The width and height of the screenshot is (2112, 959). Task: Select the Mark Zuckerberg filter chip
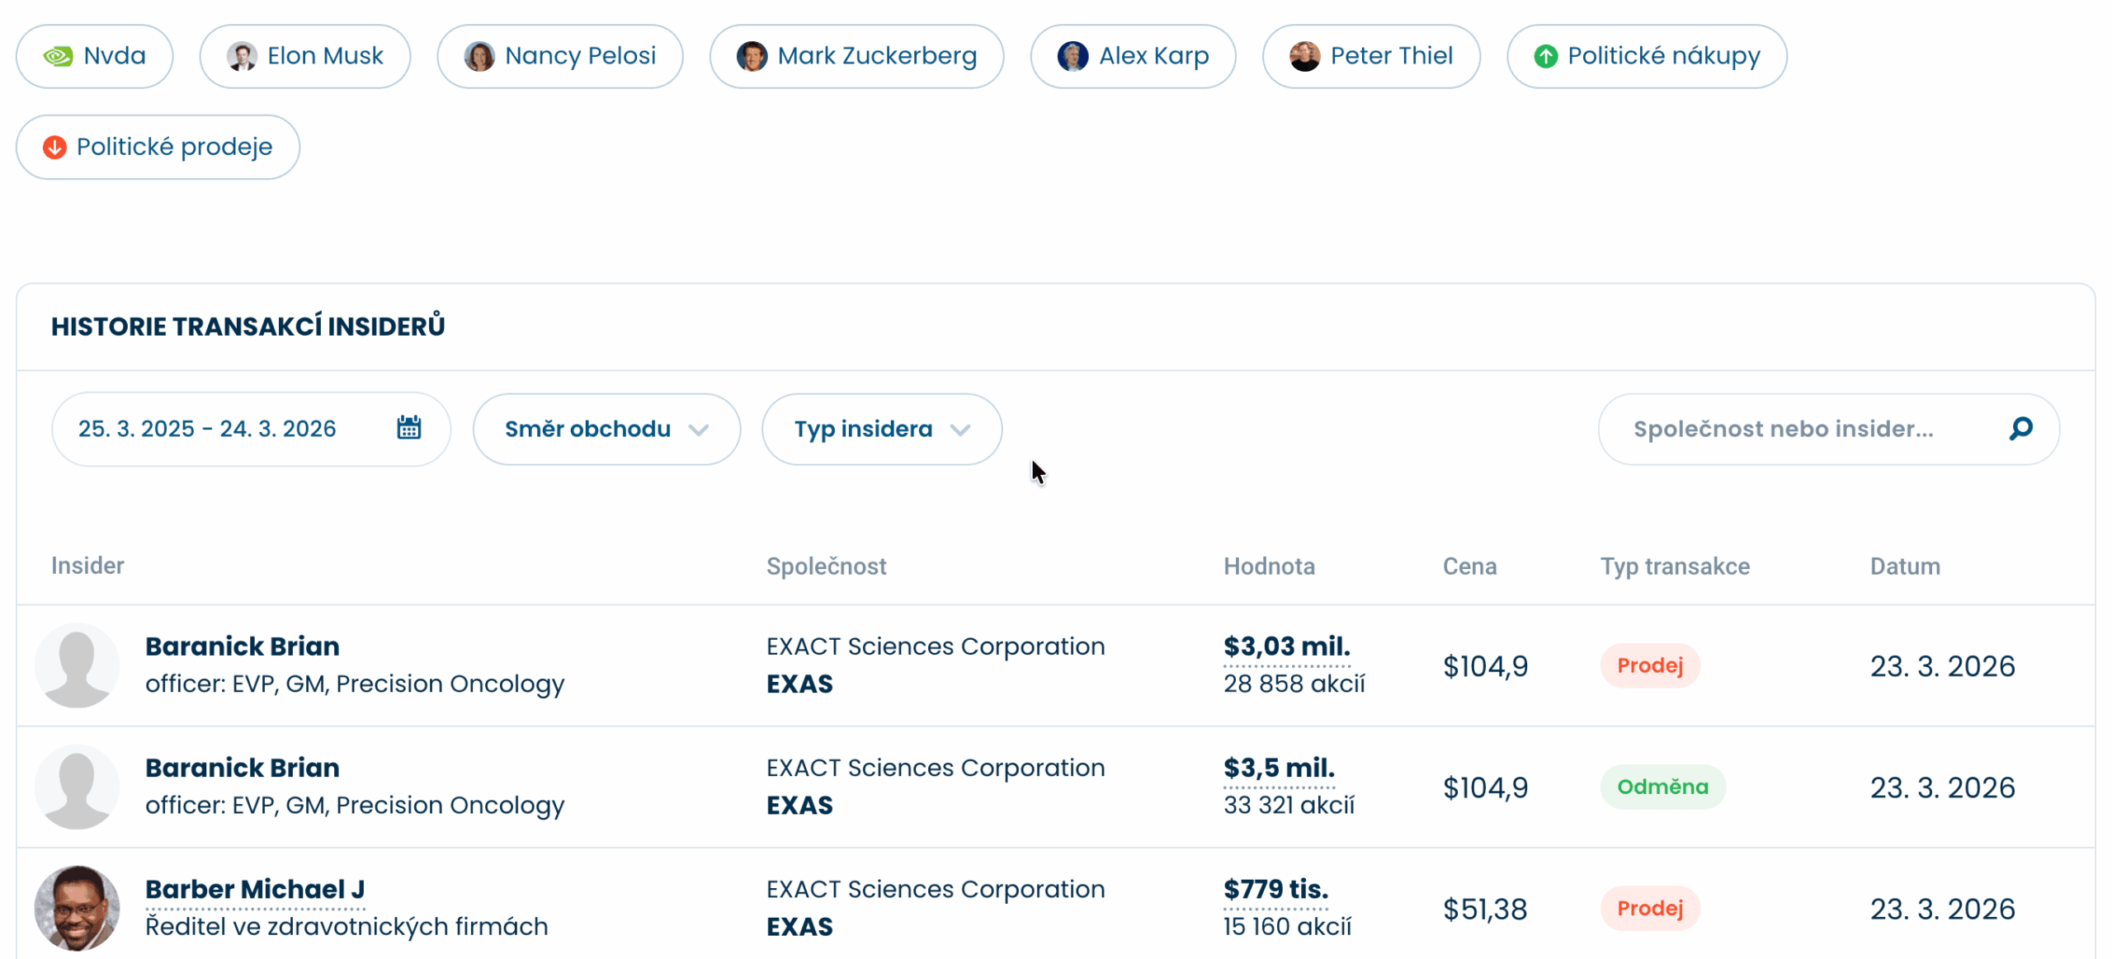point(856,56)
